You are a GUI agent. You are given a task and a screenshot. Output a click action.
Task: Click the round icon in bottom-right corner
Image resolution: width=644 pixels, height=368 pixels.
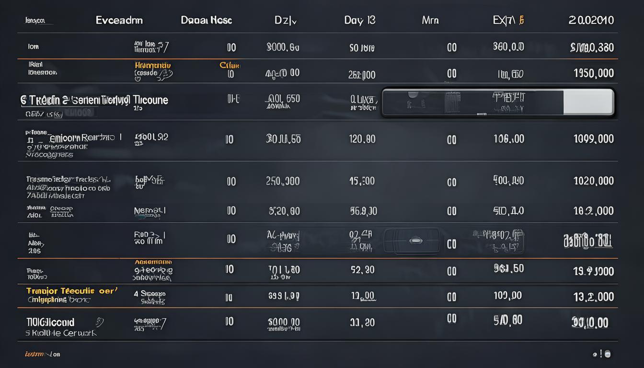(x=608, y=354)
